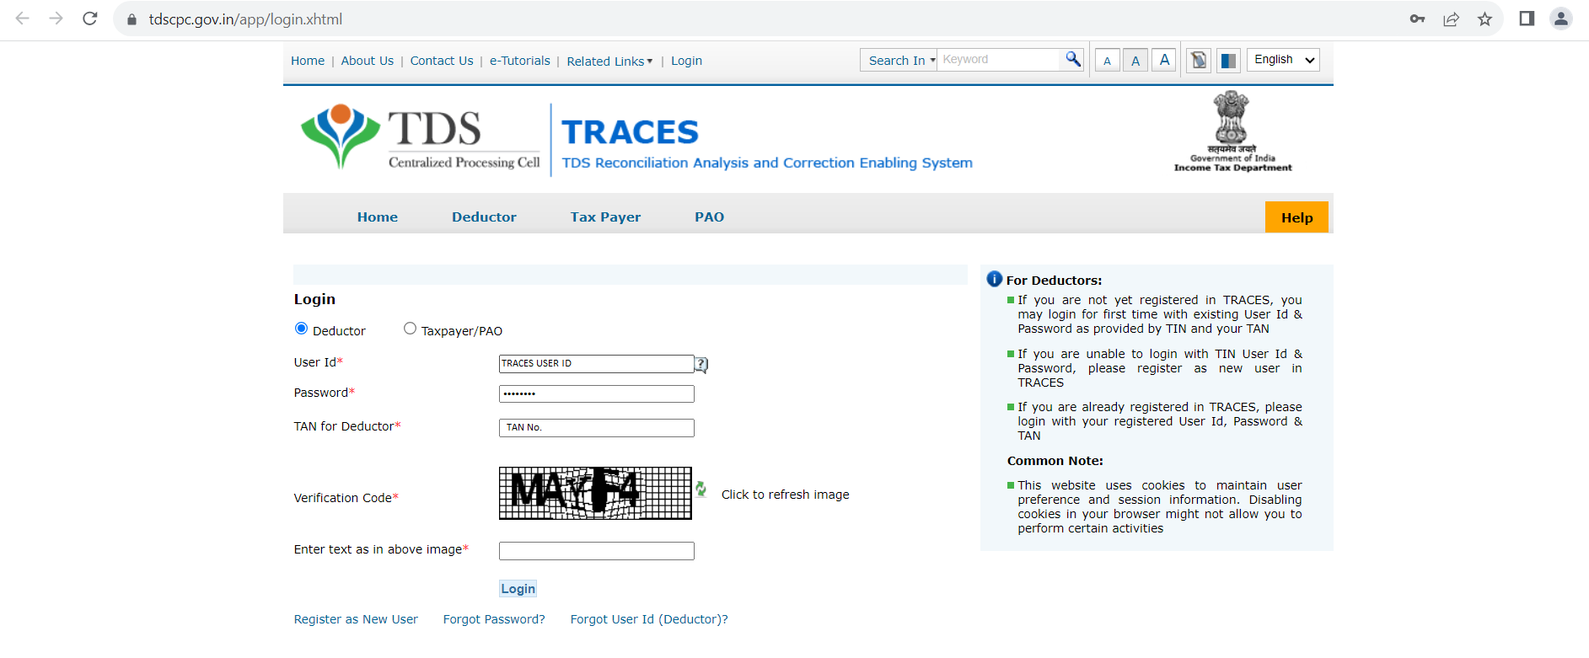The height and width of the screenshot is (658, 1589).
Task: Open the About Us link
Action: pos(368,61)
